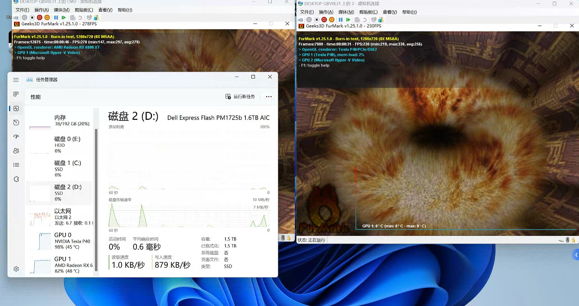Viewport: 579px width, 306px height.
Task: Open Media menu in VM 3 window
Action: [346, 12]
